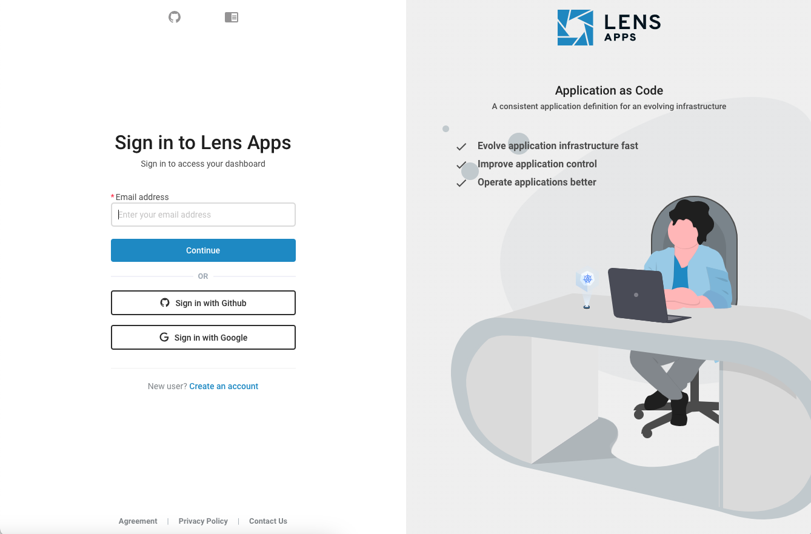Image resolution: width=811 pixels, height=534 pixels.
Task: Click the Lens Apps aperture logo
Action: [x=575, y=27]
